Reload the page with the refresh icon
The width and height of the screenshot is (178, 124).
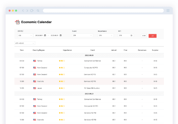[32, 11]
